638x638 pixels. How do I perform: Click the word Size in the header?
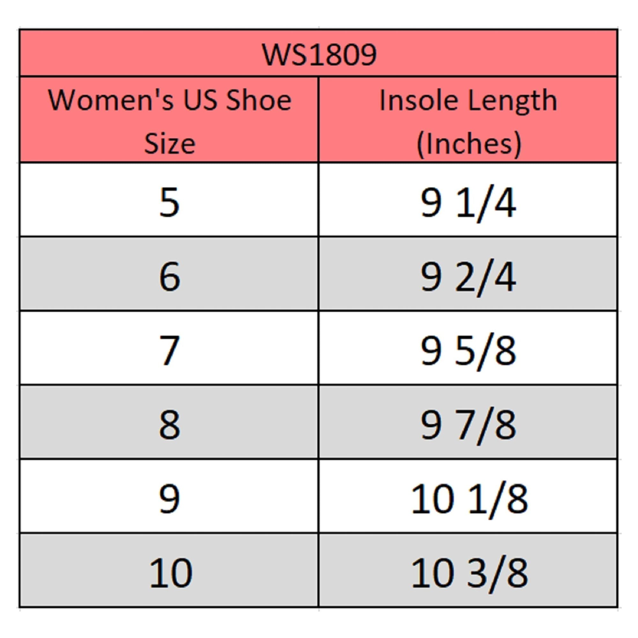click(x=170, y=144)
